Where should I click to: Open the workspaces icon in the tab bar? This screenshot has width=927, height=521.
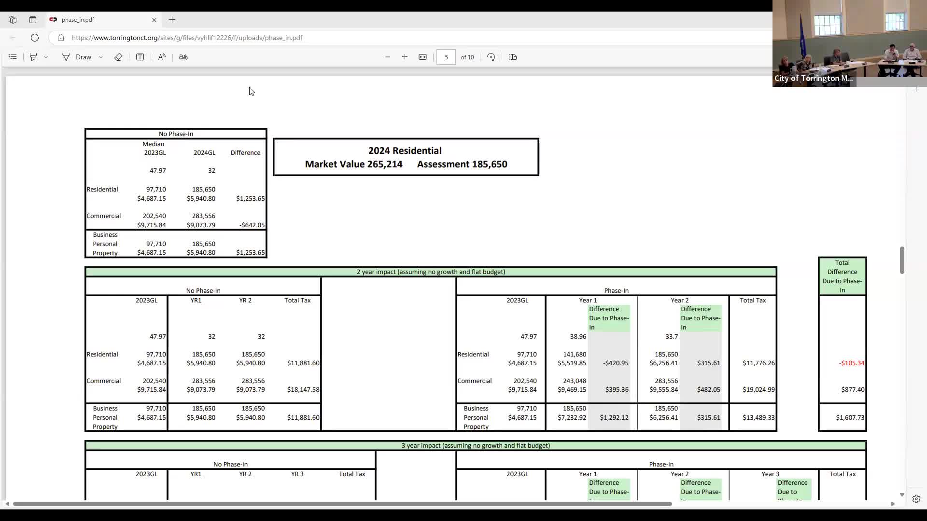pyautogui.click(x=13, y=20)
